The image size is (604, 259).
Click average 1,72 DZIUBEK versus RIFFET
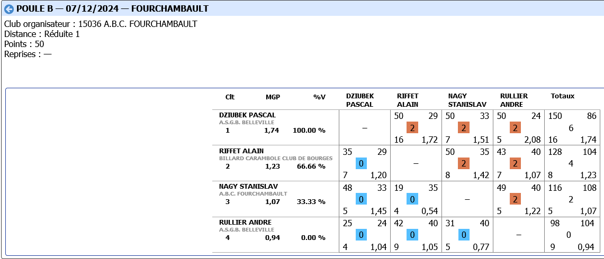[429, 140]
